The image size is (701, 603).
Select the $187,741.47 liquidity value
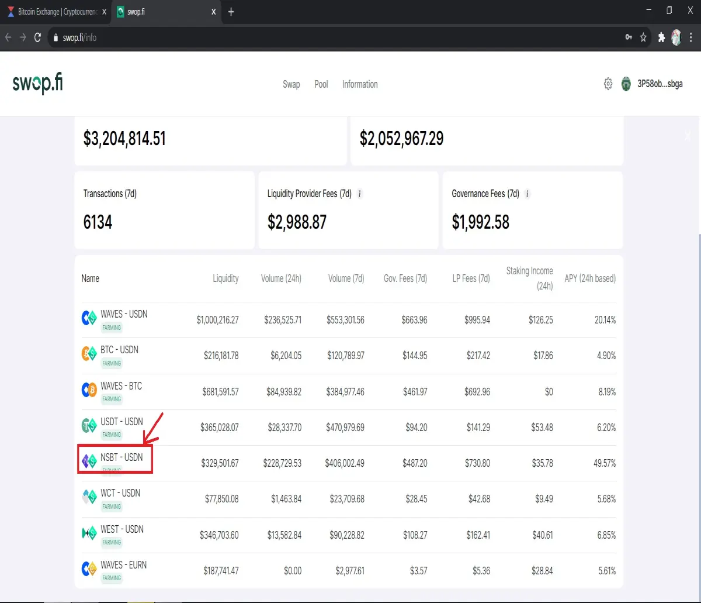[221, 571]
